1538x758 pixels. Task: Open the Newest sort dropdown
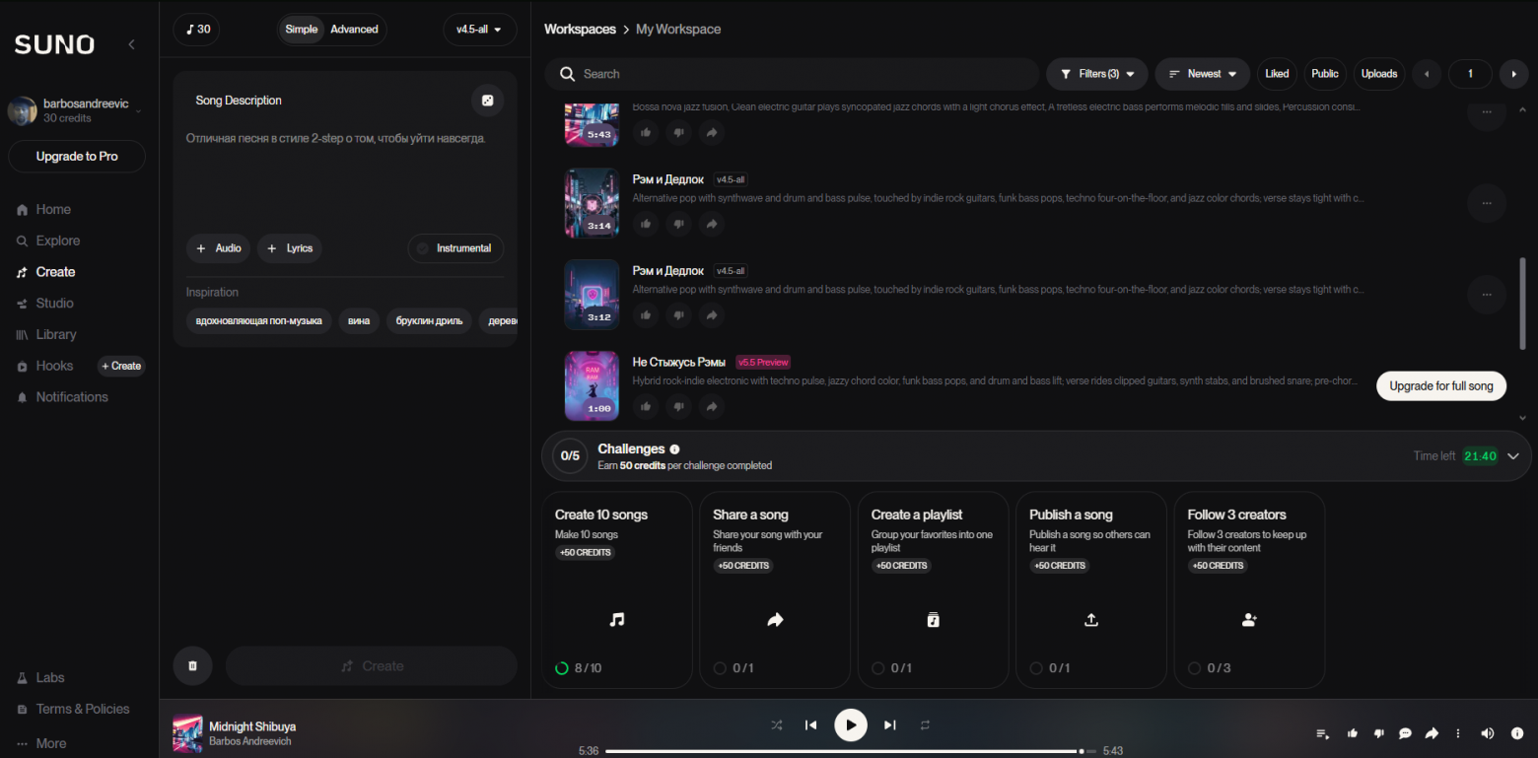1203,74
